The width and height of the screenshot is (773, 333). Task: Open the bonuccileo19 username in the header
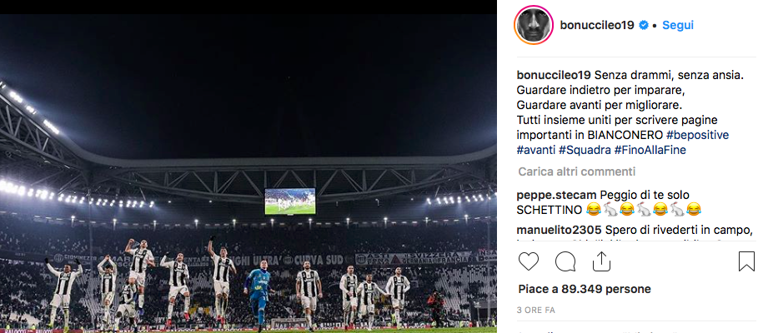click(x=596, y=26)
